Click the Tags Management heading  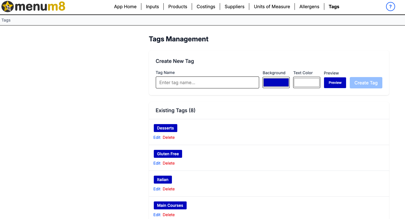click(x=179, y=39)
